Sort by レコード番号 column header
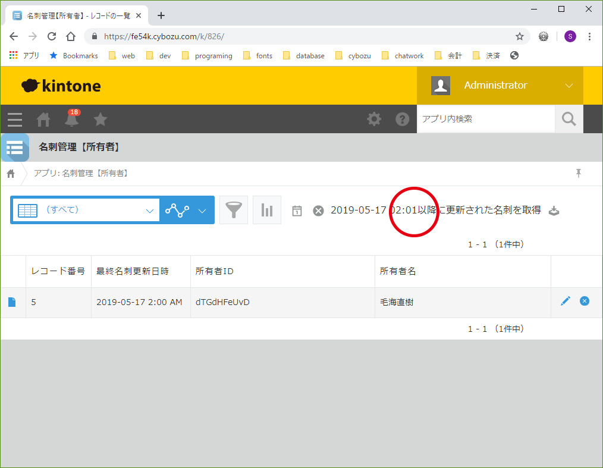The height and width of the screenshot is (468, 603). tap(58, 271)
